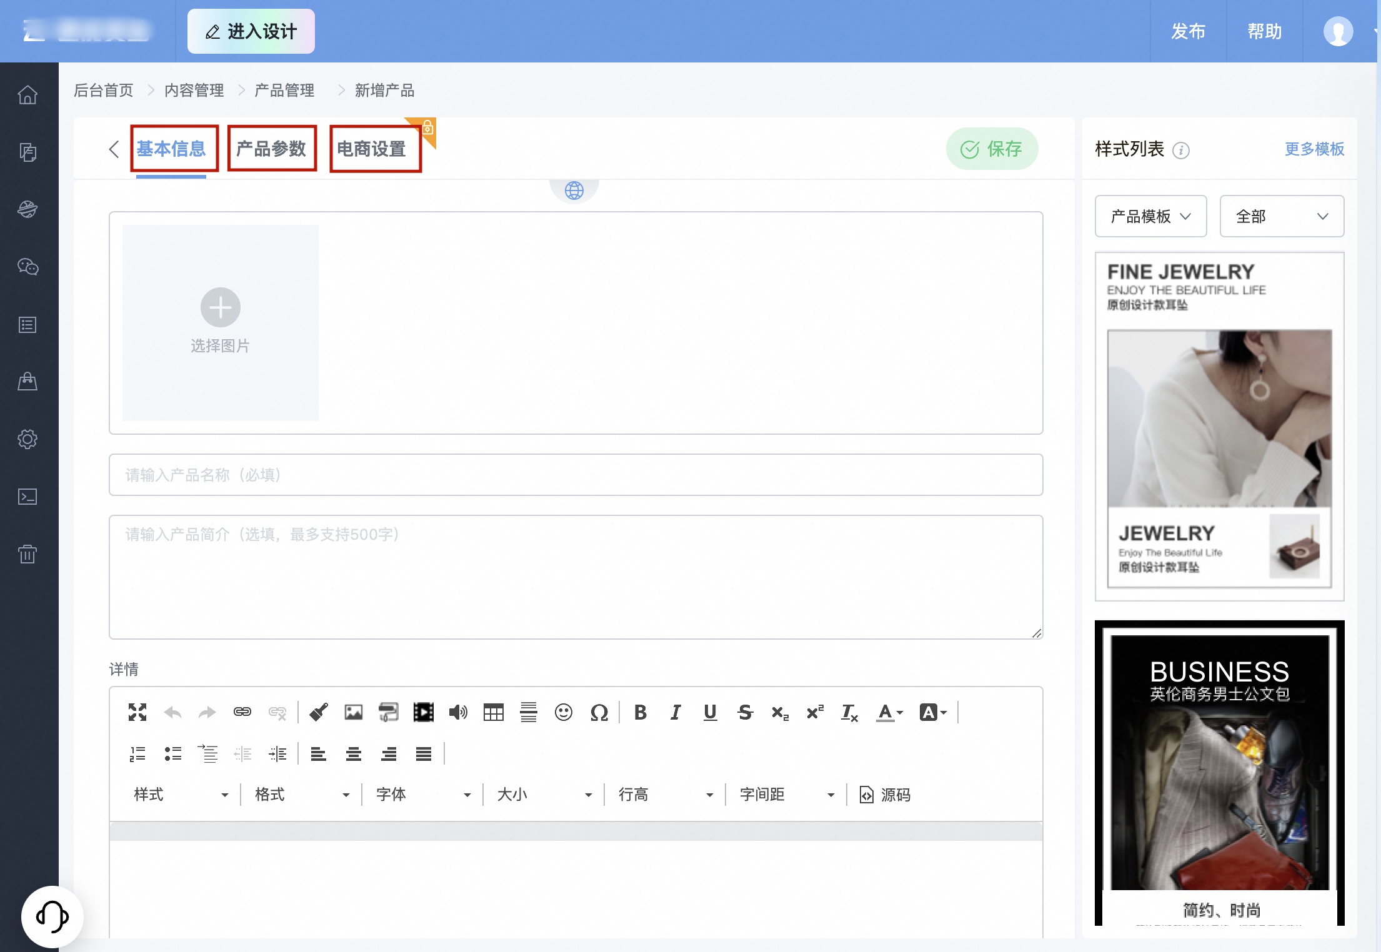Click the 进入设计 button

point(251,31)
